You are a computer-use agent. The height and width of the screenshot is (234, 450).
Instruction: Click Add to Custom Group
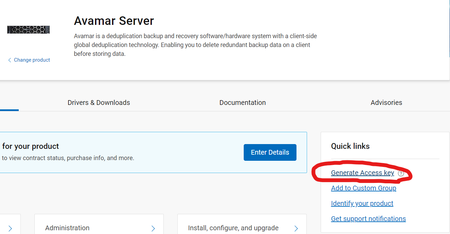tap(364, 188)
